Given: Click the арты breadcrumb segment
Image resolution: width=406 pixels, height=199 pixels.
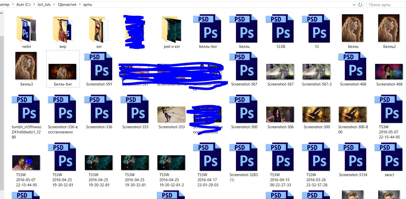Looking at the screenshot, I should point(88,5).
